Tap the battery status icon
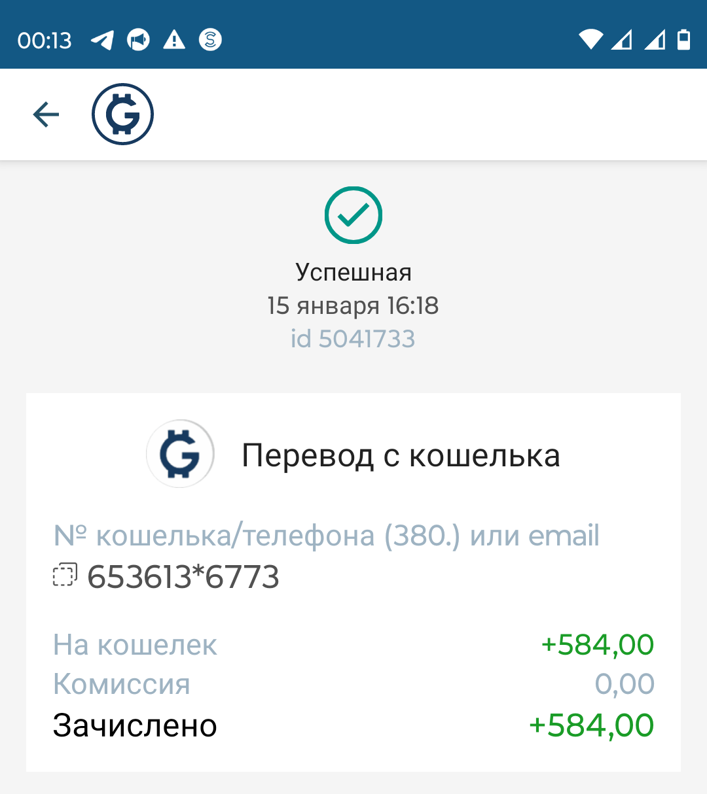The height and width of the screenshot is (794, 707). click(683, 41)
